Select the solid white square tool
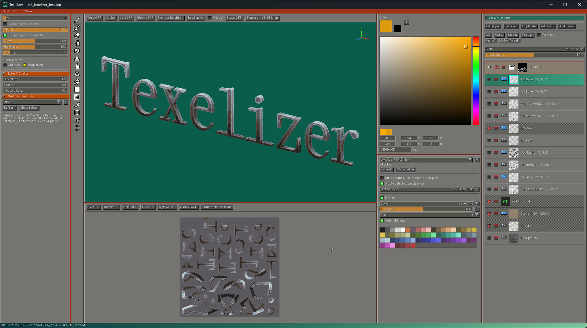Screen dimensions: 587x328 click(x=77, y=89)
